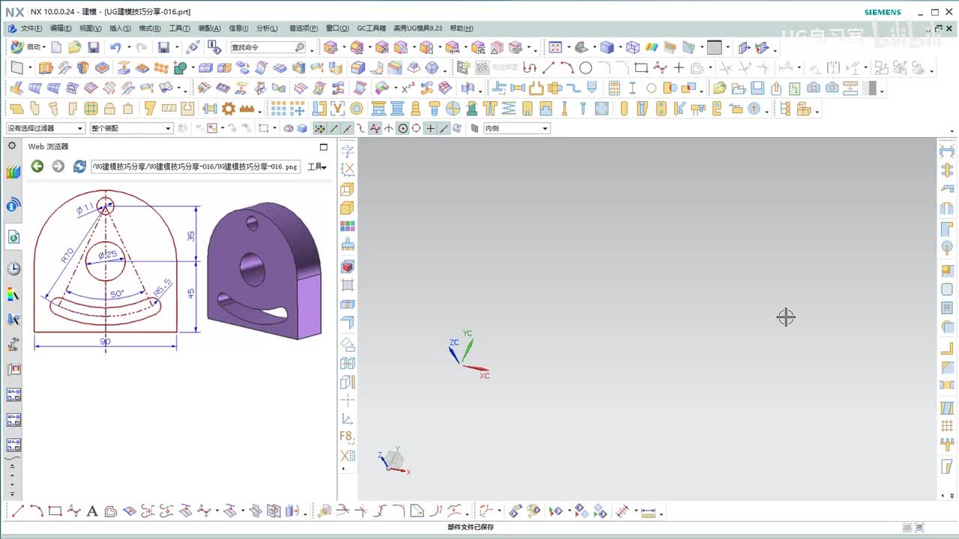Click the line tool in bottom toolbar

pos(18,512)
